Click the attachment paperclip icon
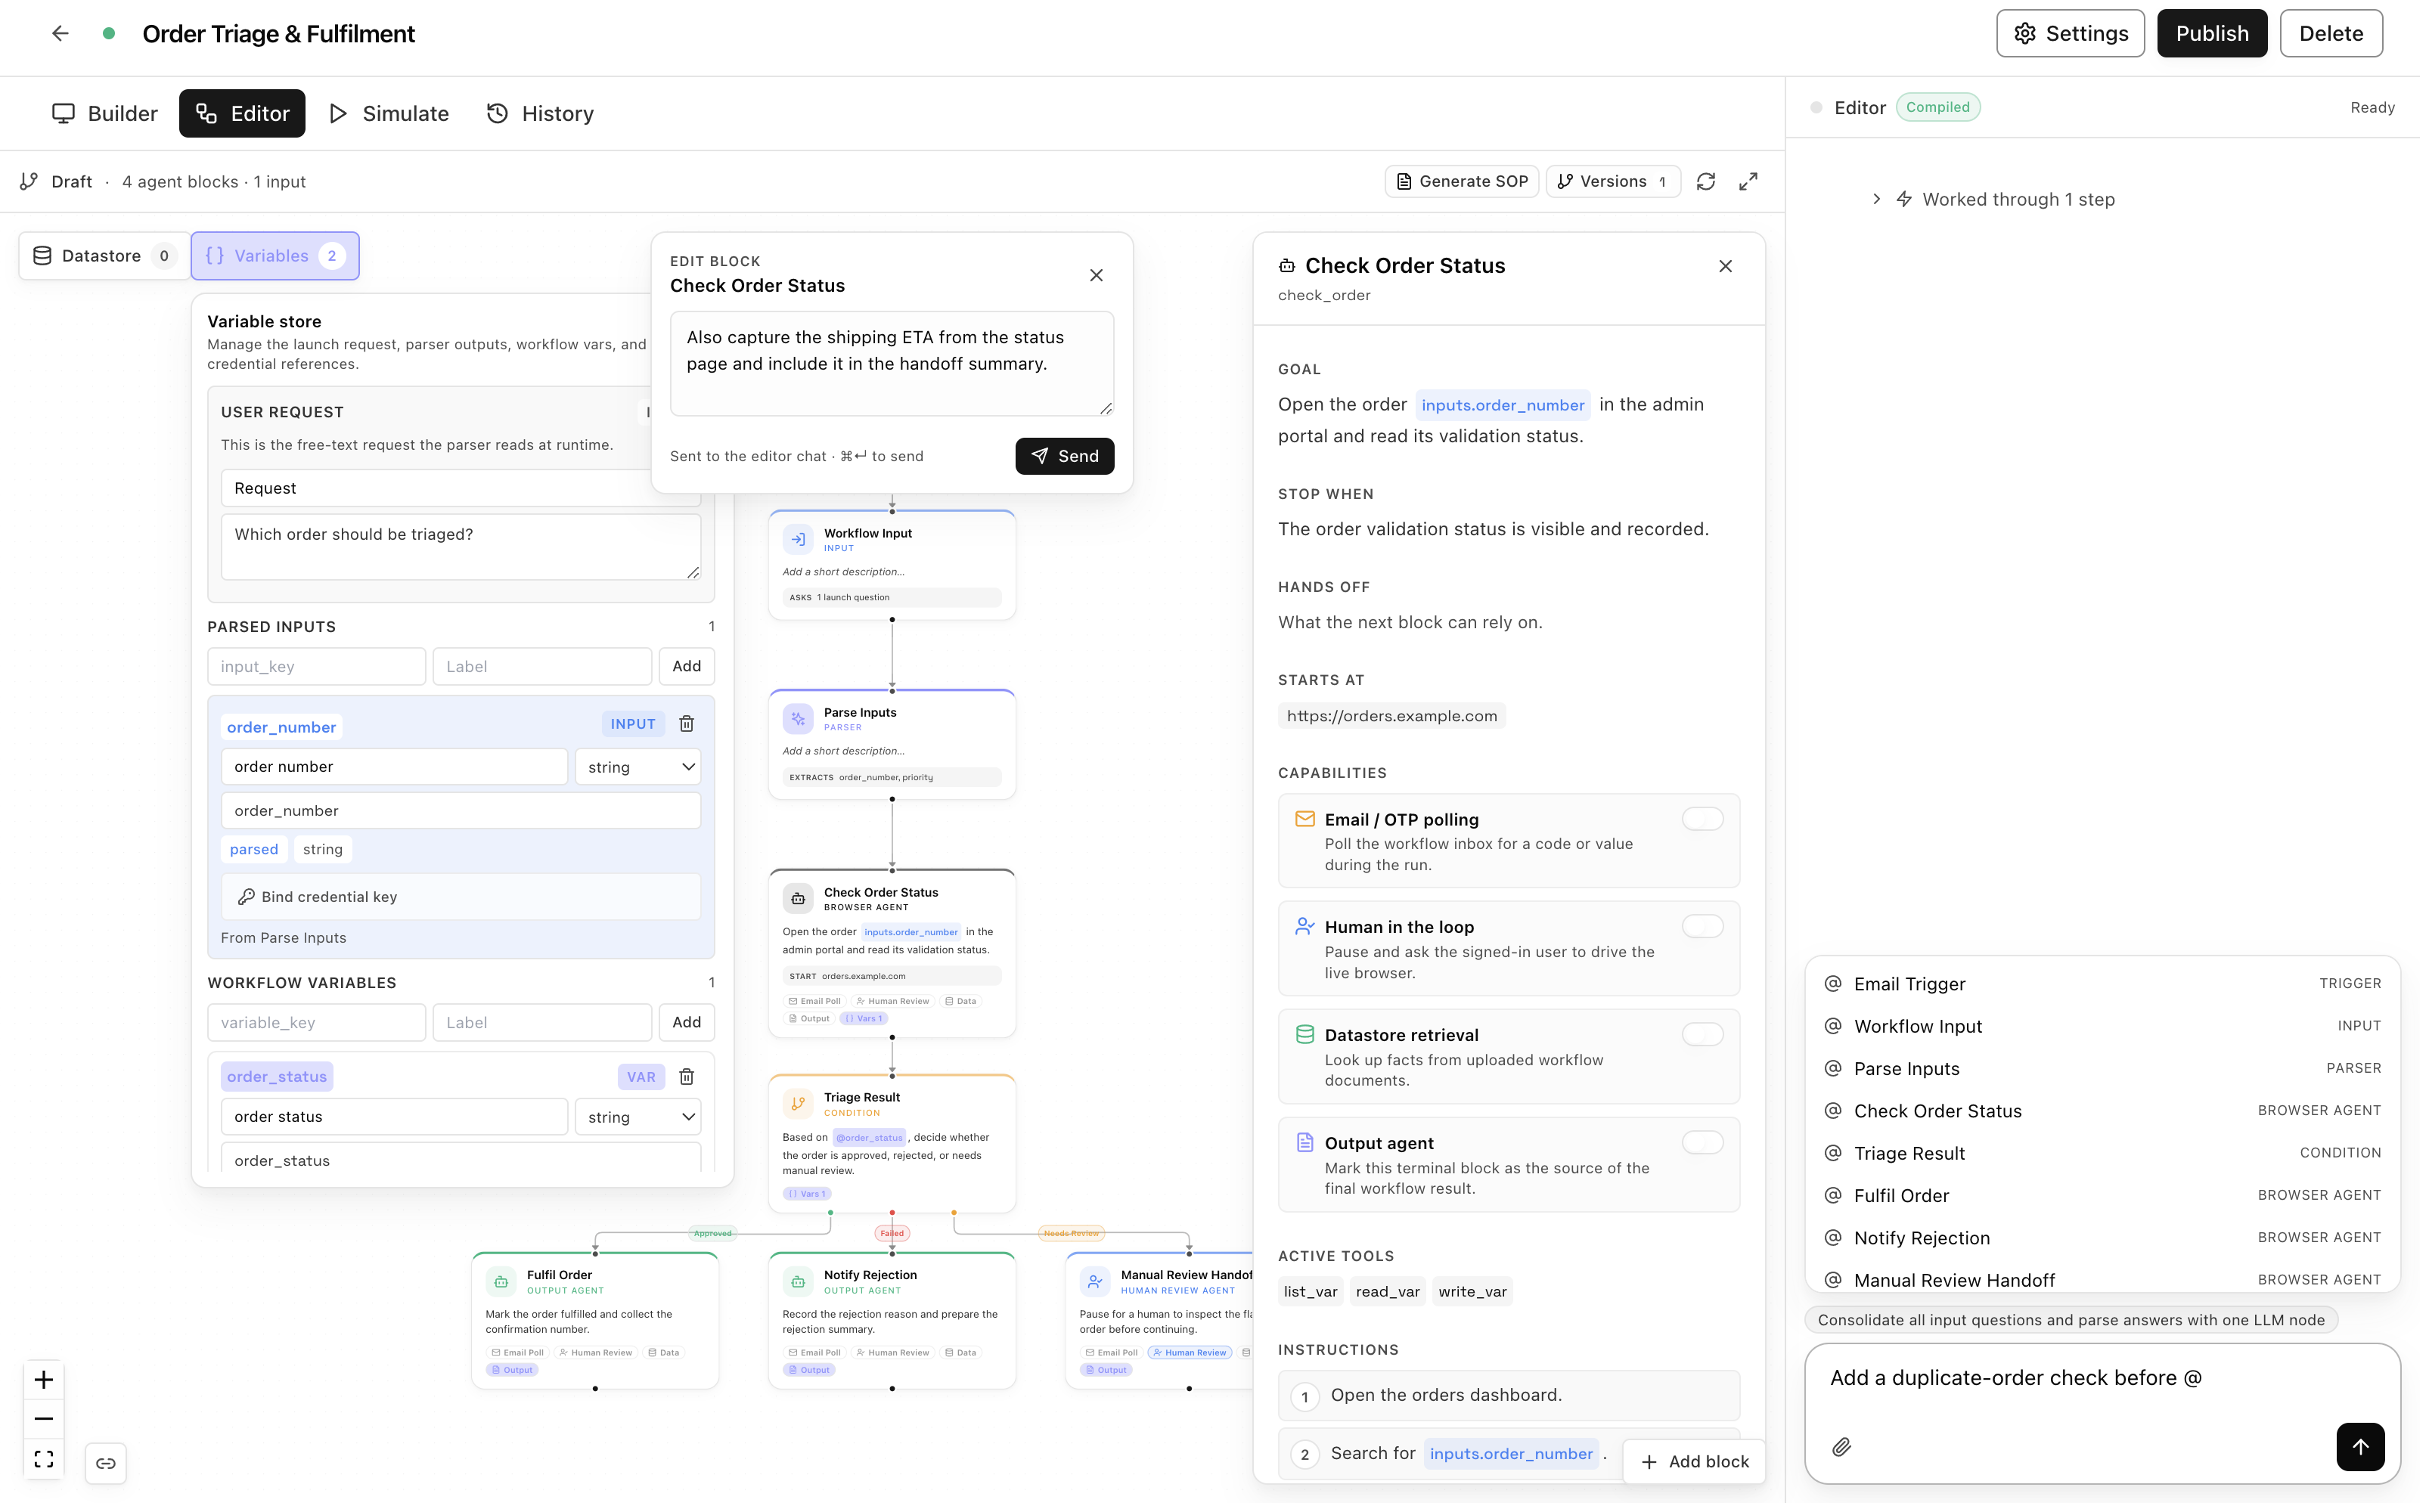The height and width of the screenshot is (1512, 2429). (x=1848, y=1452)
